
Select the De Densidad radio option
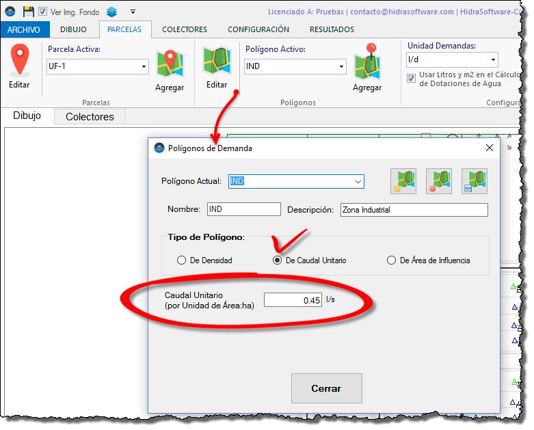point(181,260)
